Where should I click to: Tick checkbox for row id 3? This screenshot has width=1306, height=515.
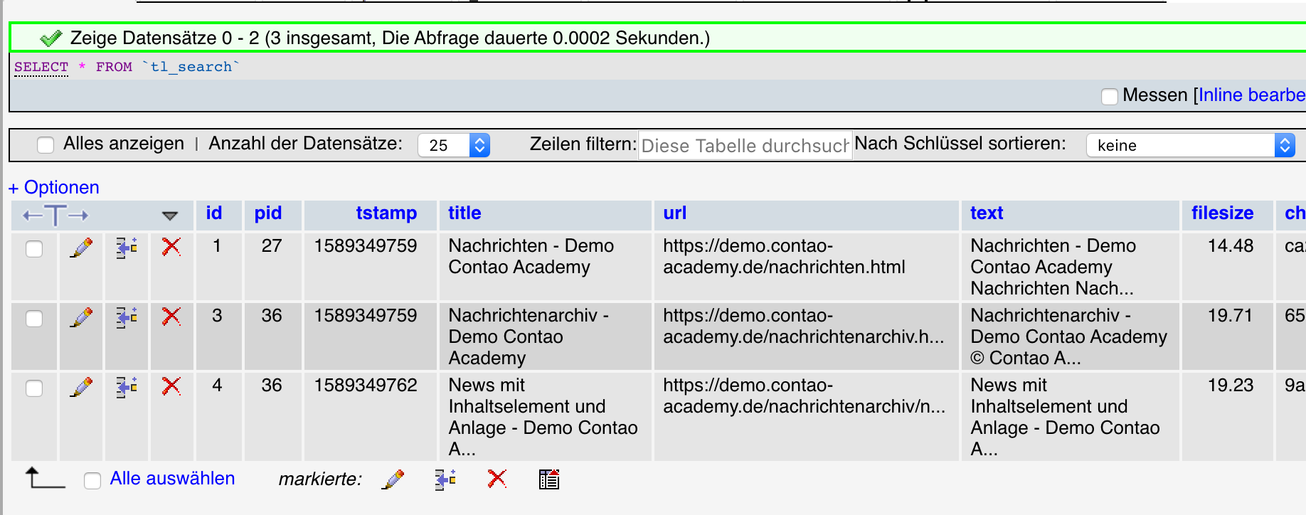(x=34, y=319)
